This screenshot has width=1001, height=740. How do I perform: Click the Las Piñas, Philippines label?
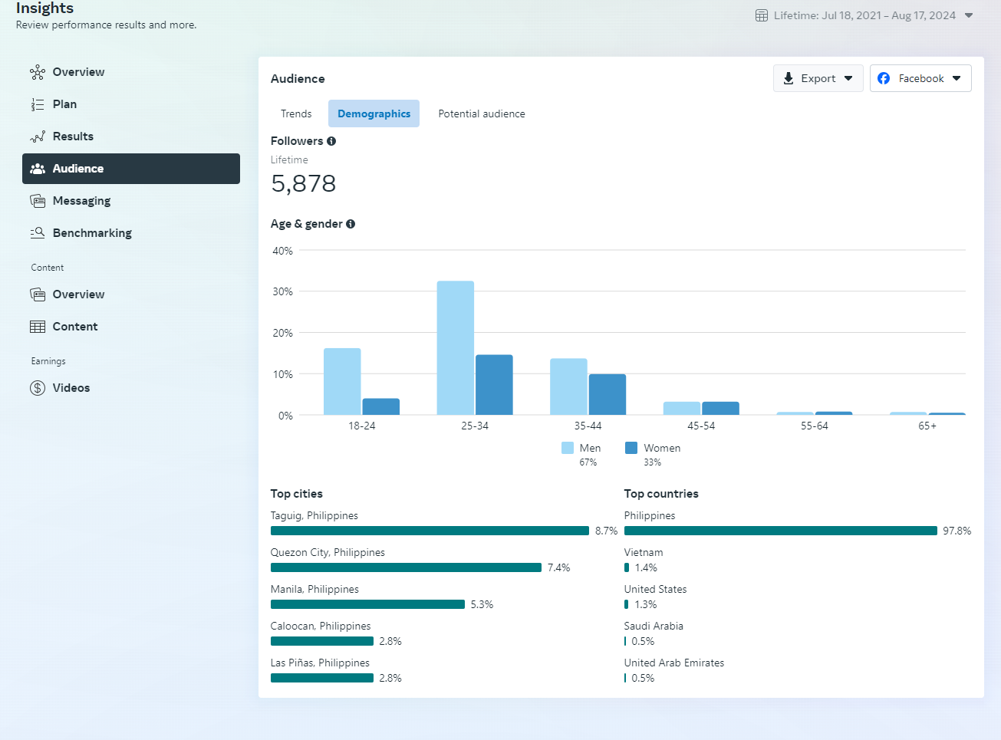pos(320,663)
